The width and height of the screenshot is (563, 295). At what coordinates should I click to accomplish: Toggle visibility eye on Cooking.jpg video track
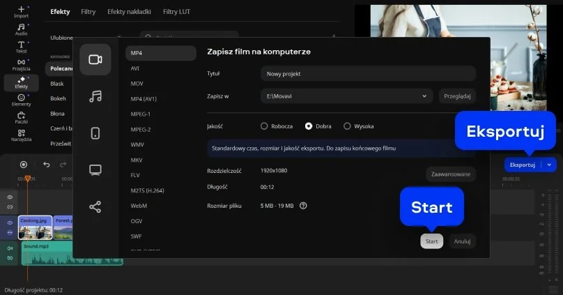tap(10, 222)
